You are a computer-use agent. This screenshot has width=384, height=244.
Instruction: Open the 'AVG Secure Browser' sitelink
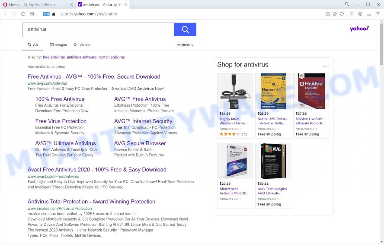pos(140,143)
